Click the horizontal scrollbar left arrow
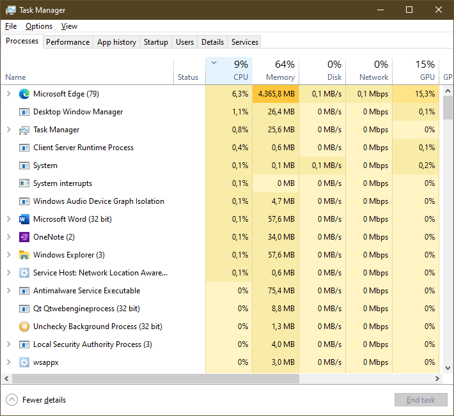The height and width of the screenshot is (416, 454). tap(6, 378)
